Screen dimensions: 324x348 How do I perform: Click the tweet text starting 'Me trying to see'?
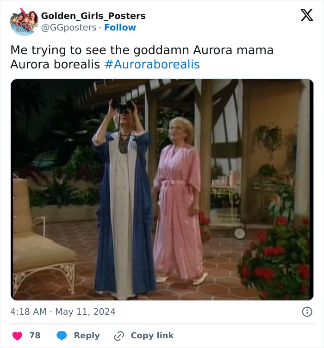point(142,57)
